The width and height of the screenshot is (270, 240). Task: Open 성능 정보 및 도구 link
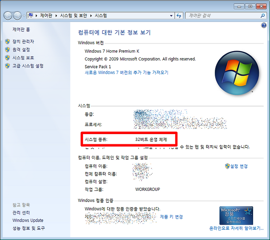(28, 228)
